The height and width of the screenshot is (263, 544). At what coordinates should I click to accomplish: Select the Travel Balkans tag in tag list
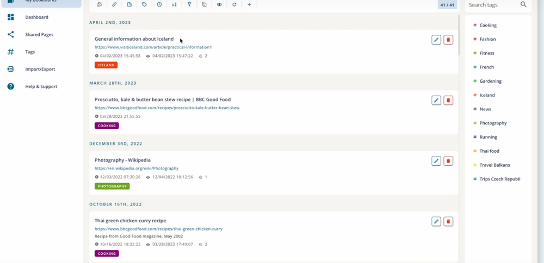(x=494, y=165)
